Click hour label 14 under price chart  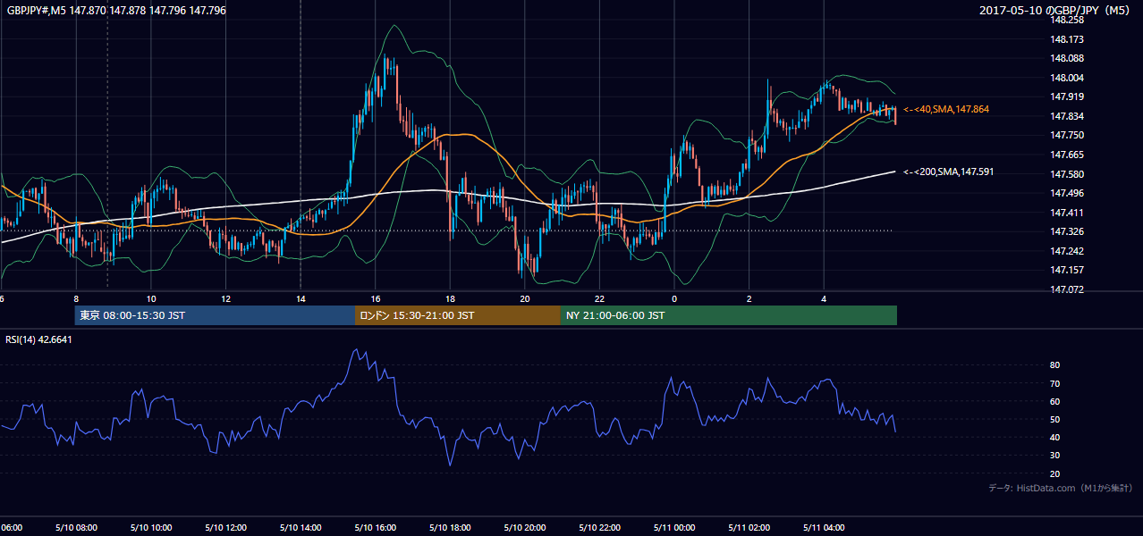point(301,298)
